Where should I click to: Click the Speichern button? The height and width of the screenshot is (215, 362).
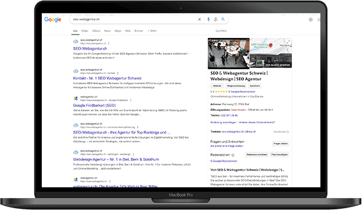click(255, 86)
